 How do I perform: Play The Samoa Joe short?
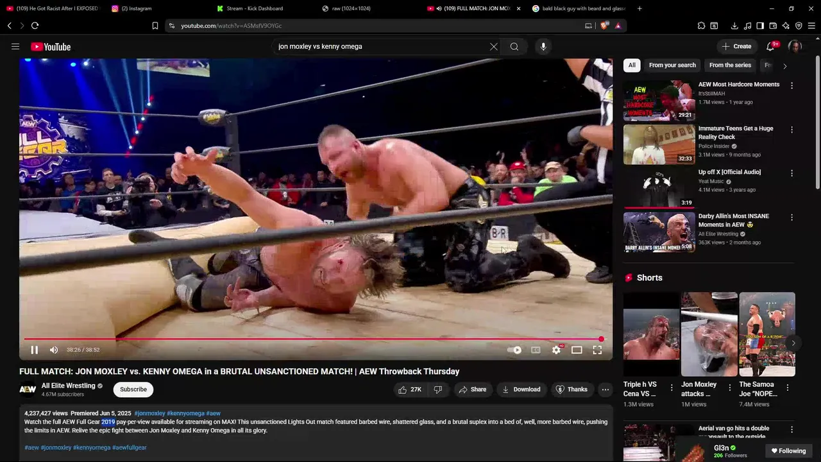pyautogui.click(x=767, y=334)
